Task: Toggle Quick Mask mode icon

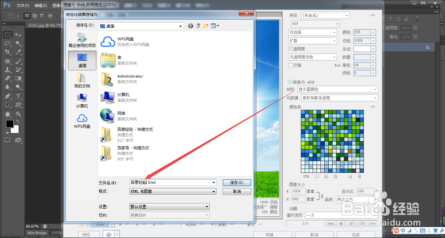Action: [7, 140]
